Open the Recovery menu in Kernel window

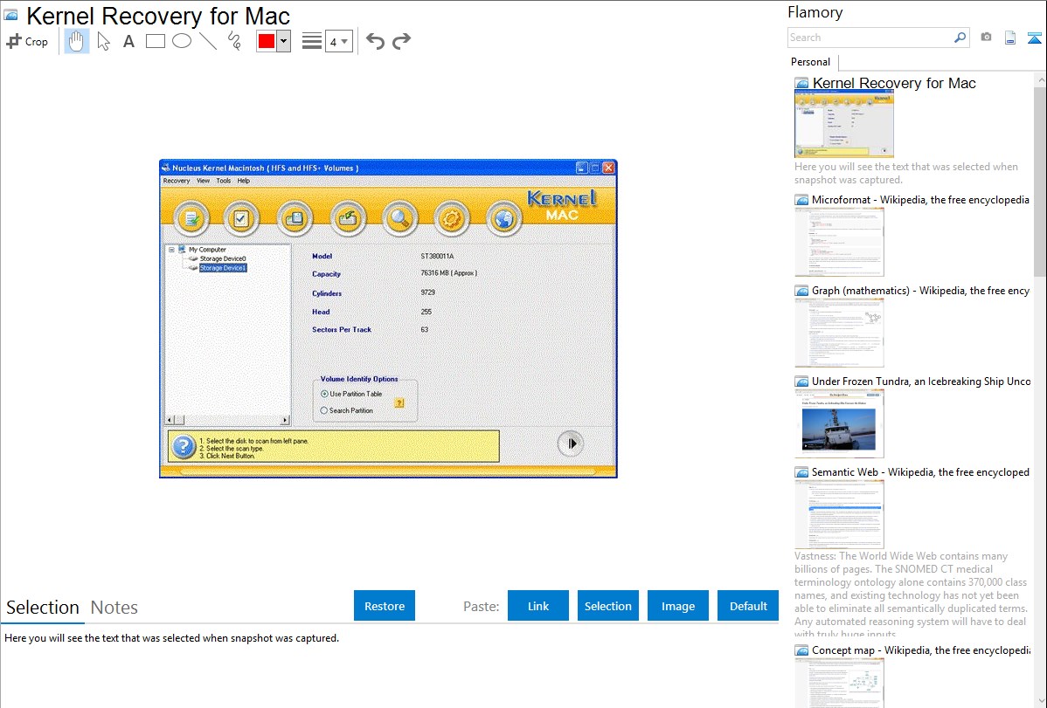(x=177, y=181)
